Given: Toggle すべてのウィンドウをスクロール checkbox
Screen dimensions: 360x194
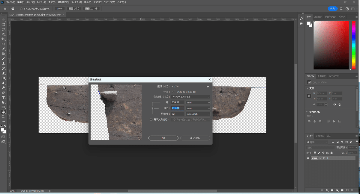Looking at the screenshot, I should 21,9.
